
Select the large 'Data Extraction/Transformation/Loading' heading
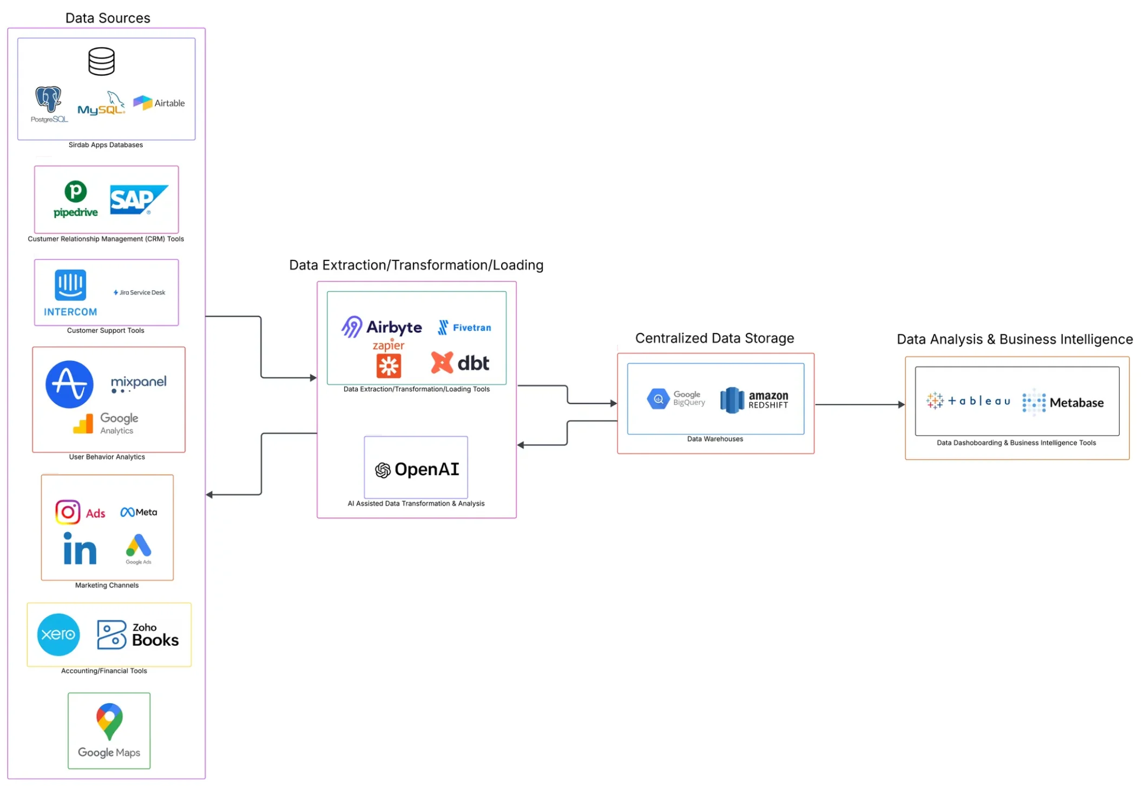click(x=416, y=265)
